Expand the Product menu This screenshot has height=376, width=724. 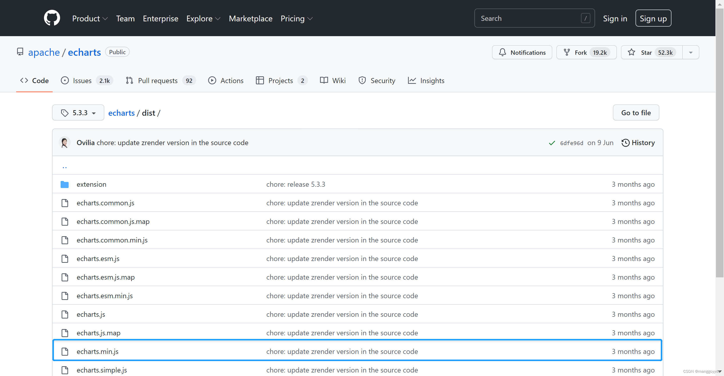tap(90, 19)
